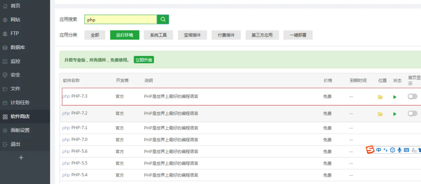Click PHP-7.3 green play status icon
The width and height of the screenshot is (421, 184).
click(x=395, y=97)
